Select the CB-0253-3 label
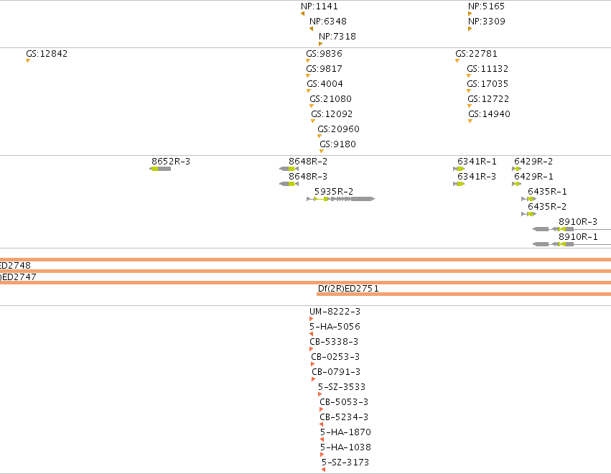This screenshot has width=611, height=474. click(x=335, y=357)
